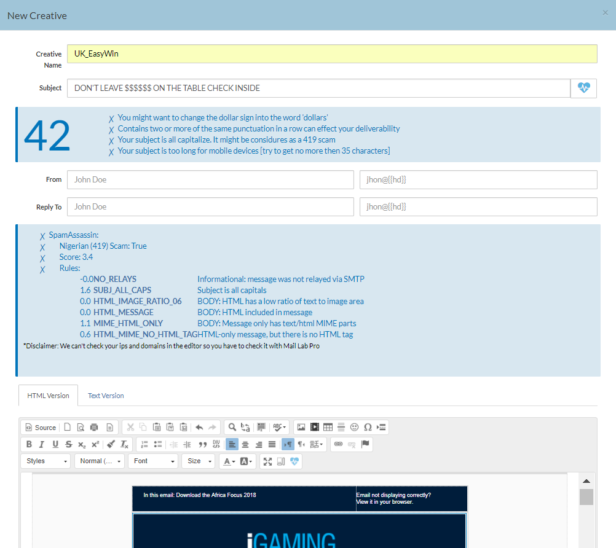The image size is (616, 548).
Task: Toggle Italic formatting
Action: (x=42, y=444)
